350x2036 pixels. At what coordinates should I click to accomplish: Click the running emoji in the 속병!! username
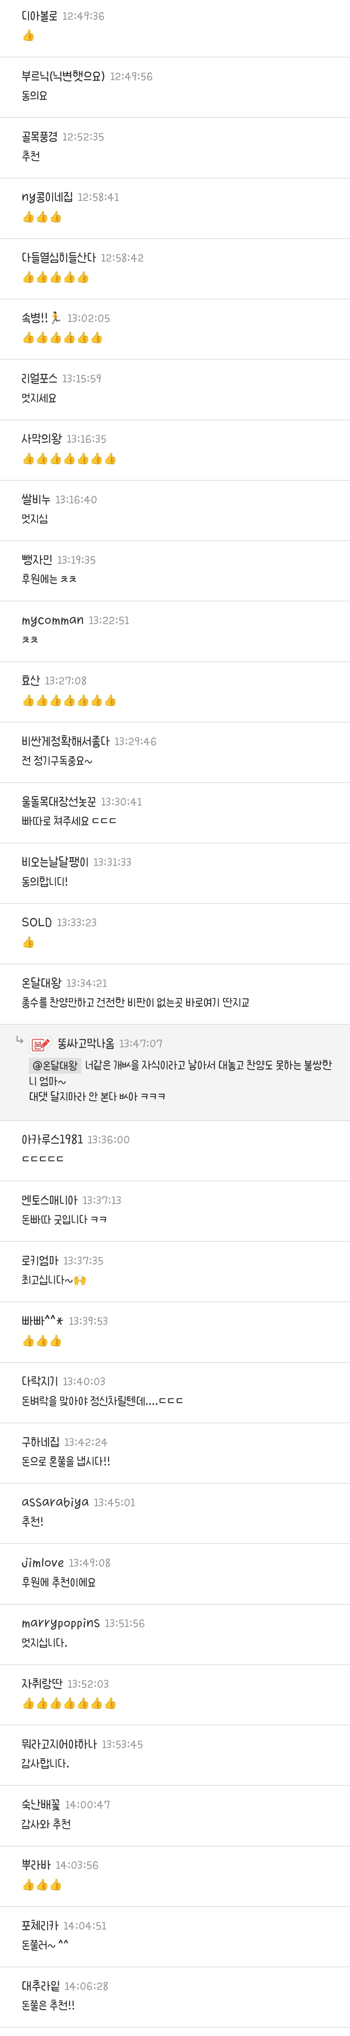[55, 318]
